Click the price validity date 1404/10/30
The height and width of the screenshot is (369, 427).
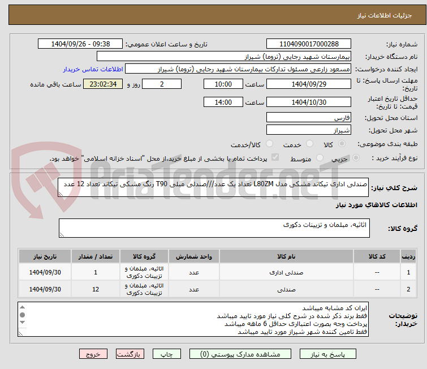(x=309, y=102)
